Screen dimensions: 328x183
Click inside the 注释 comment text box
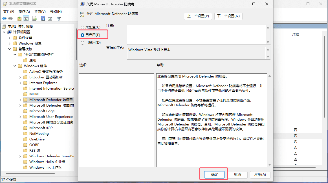point(196,34)
